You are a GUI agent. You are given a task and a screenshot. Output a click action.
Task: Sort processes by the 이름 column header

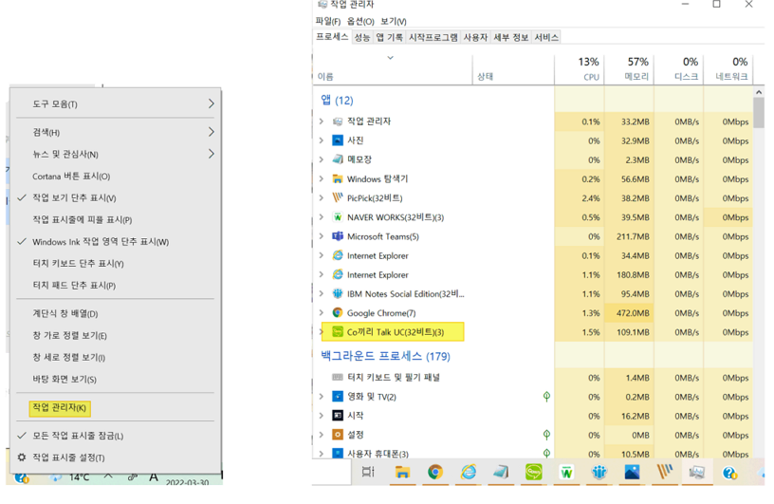pos(393,69)
